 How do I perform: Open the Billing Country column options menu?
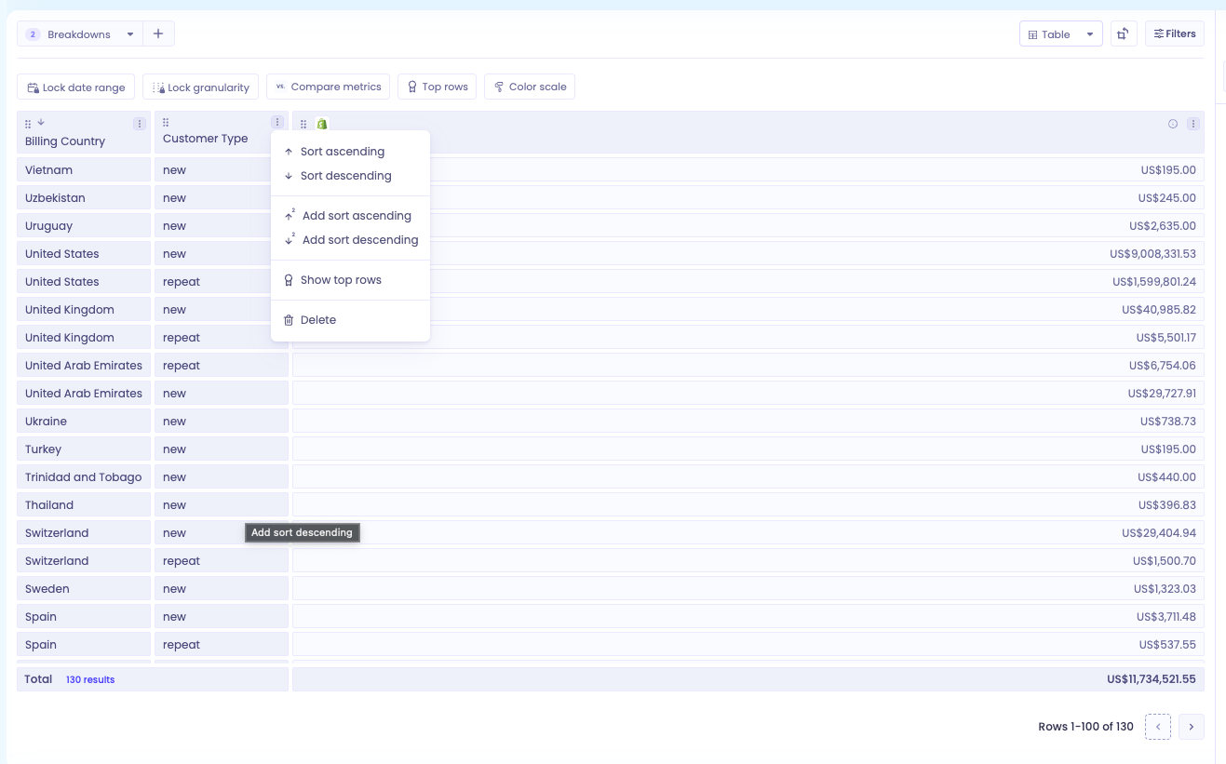(x=140, y=124)
